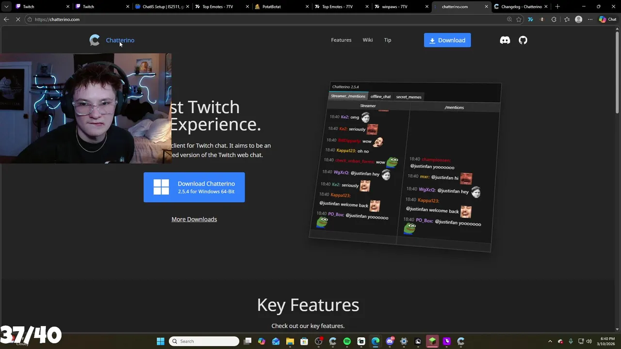Click the blue Download button in the site header
Image resolution: width=621 pixels, height=349 pixels.
(447, 40)
